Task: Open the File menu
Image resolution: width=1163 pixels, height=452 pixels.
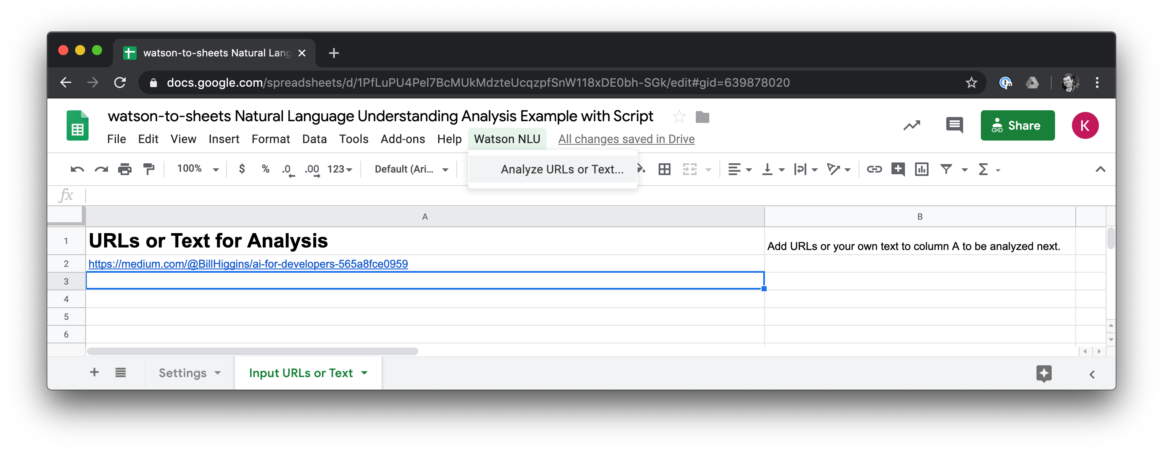Action: tap(116, 139)
